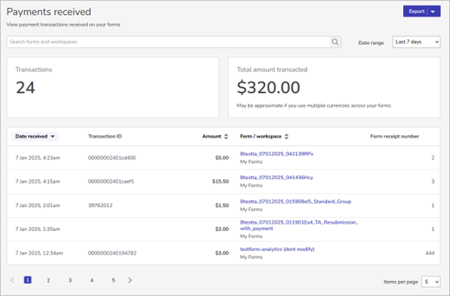Viewport: 450px width, 296px height.
Task: Select page 5 in pagination
Action: pos(113,280)
